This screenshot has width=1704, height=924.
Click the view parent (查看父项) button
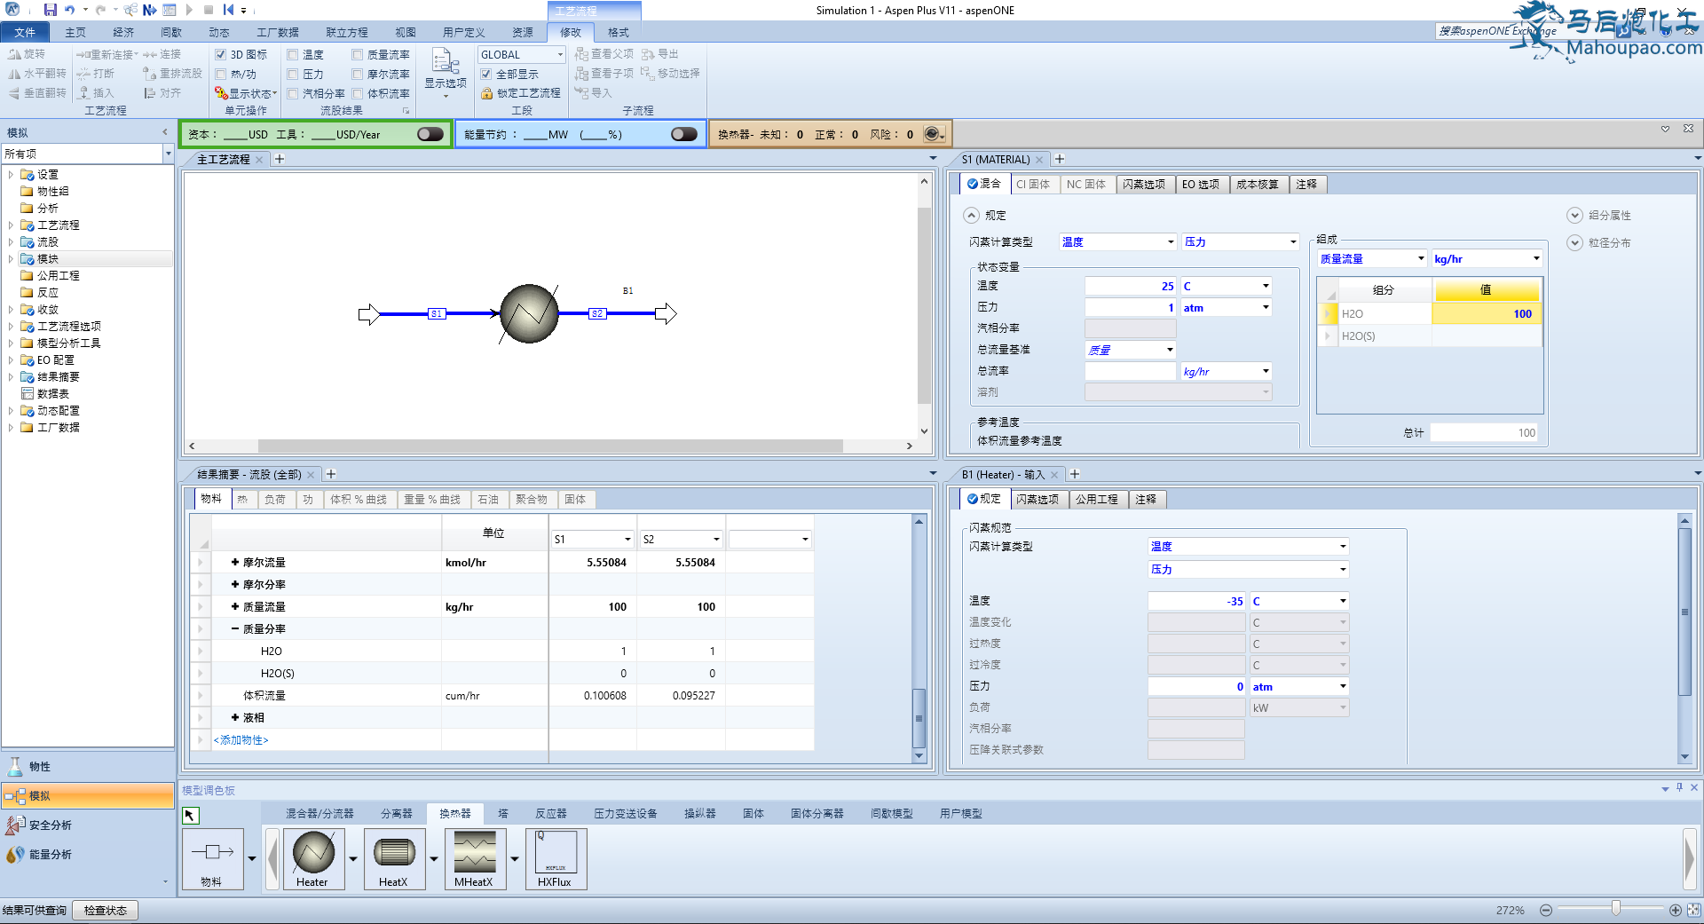pos(604,54)
